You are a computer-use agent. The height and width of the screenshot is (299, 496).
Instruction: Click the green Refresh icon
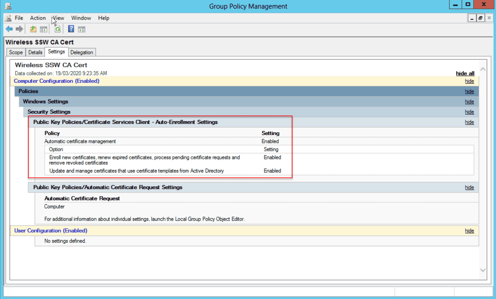pyautogui.click(x=58, y=29)
